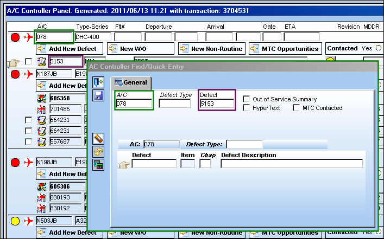384x239 pixels.
Task: Open the General tab
Action: click(x=131, y=82)
